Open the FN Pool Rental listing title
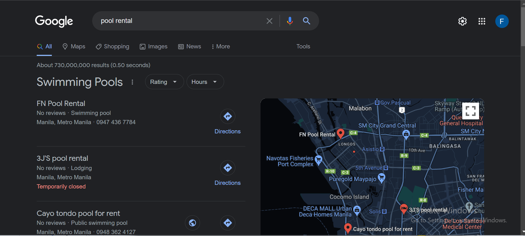Screen dimensions: 525x236 click(61, 103)
